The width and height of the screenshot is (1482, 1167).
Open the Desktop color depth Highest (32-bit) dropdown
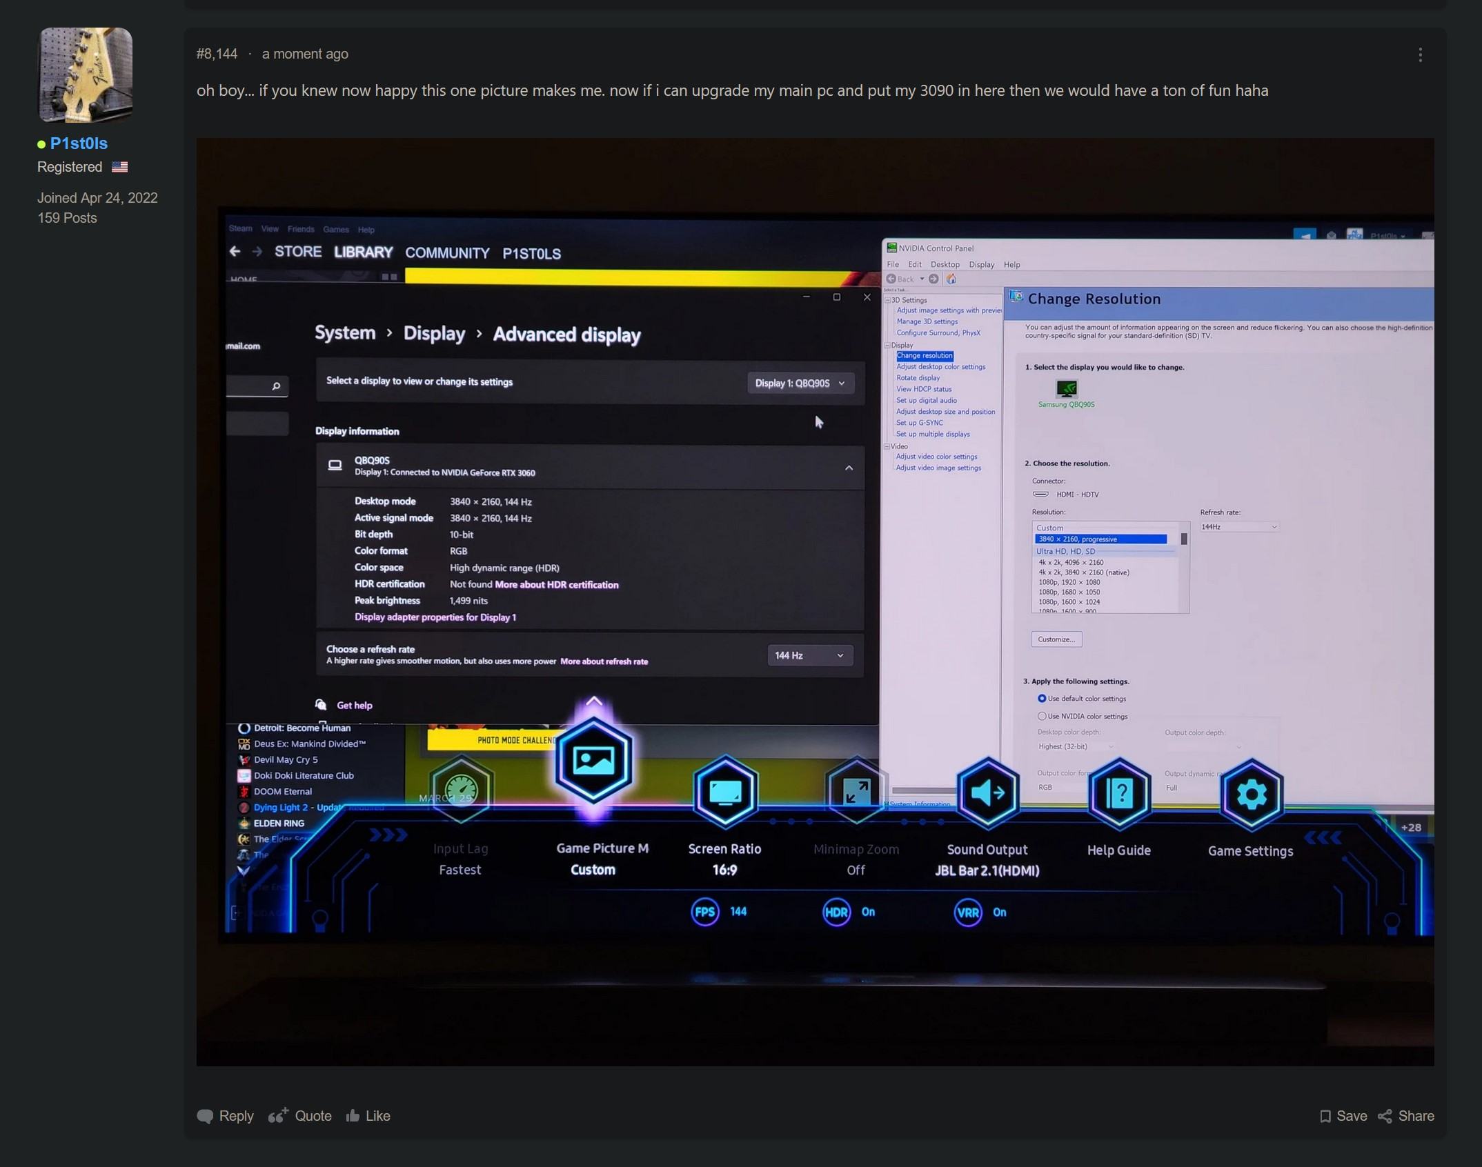[x=1076, y=746]
